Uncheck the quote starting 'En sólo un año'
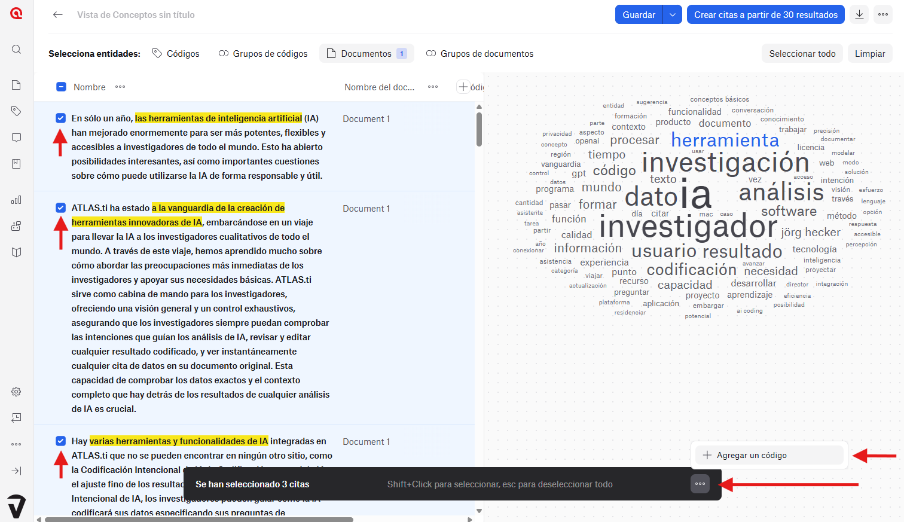Screen dimensions: 904x522 (60, 118)
